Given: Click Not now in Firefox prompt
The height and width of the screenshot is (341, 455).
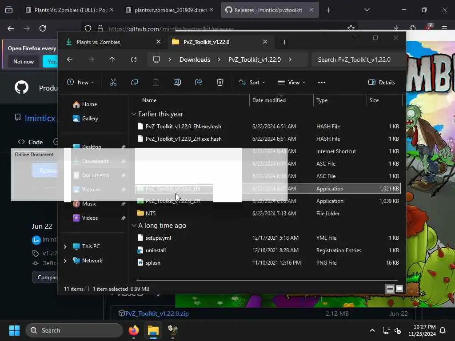Looking at the screenshot, I should (x=24, y=61).
